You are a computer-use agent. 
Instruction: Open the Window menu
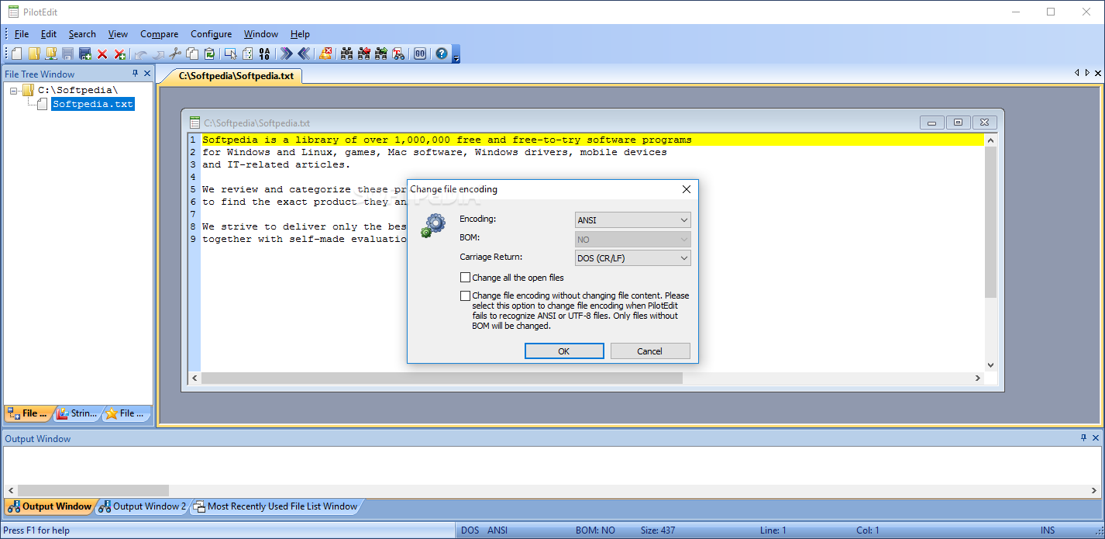pyautogui.click(x=261, y=34)
